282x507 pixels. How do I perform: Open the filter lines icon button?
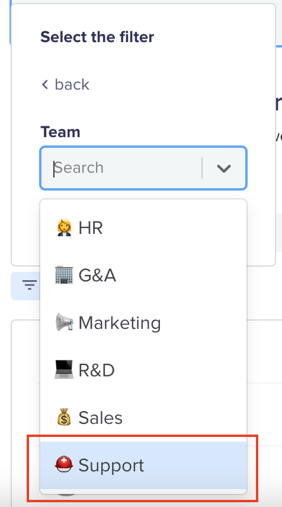(x=30, y=286)
